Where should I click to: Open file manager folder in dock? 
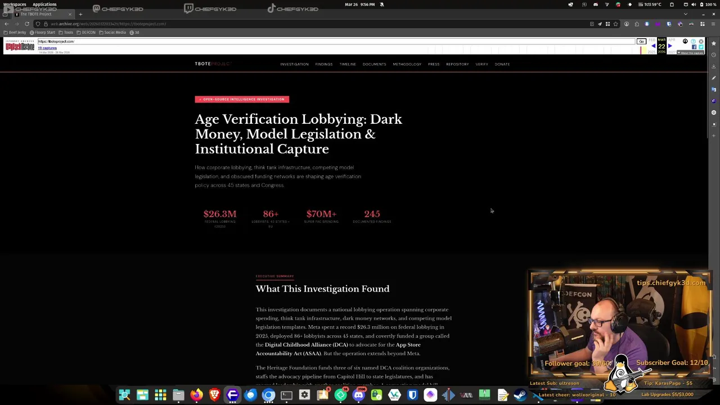(178, 395)
